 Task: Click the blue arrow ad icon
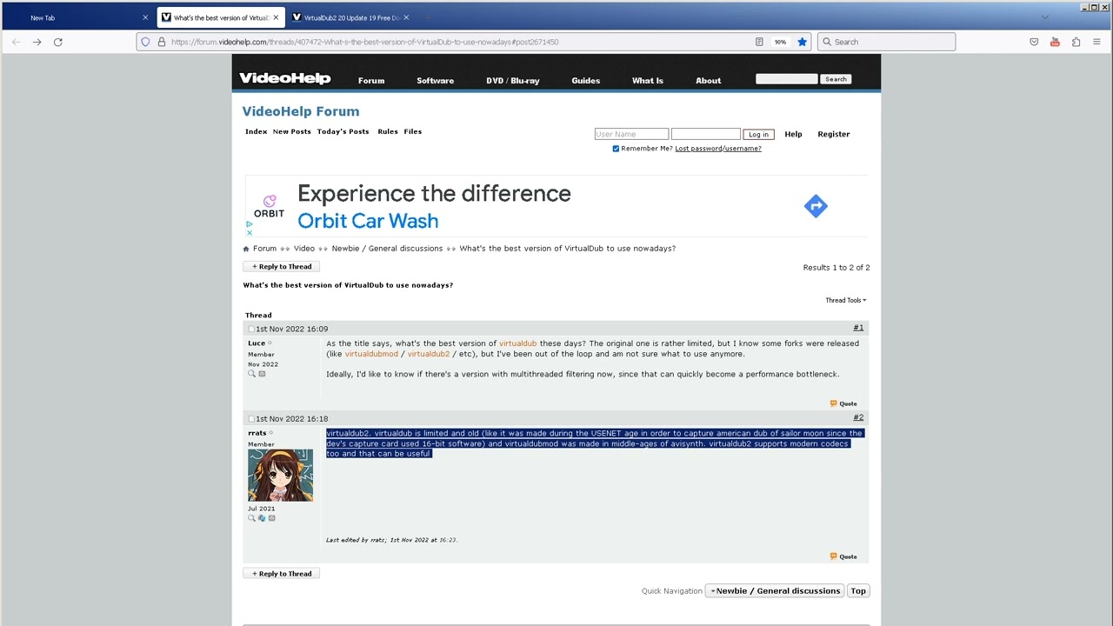click(x=816, y=206)
